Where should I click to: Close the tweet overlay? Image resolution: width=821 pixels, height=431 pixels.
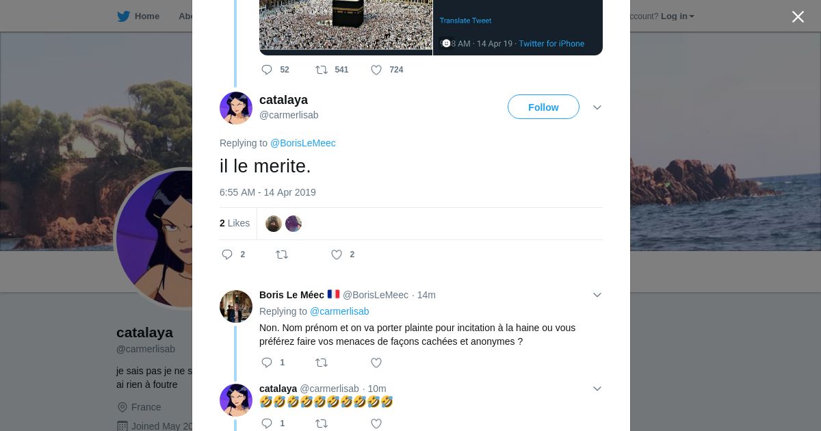pos(798,17)
